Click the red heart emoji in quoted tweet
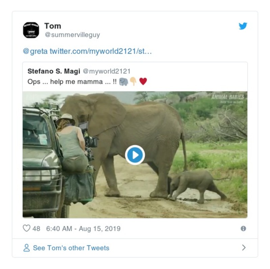 tap(143, 82)
